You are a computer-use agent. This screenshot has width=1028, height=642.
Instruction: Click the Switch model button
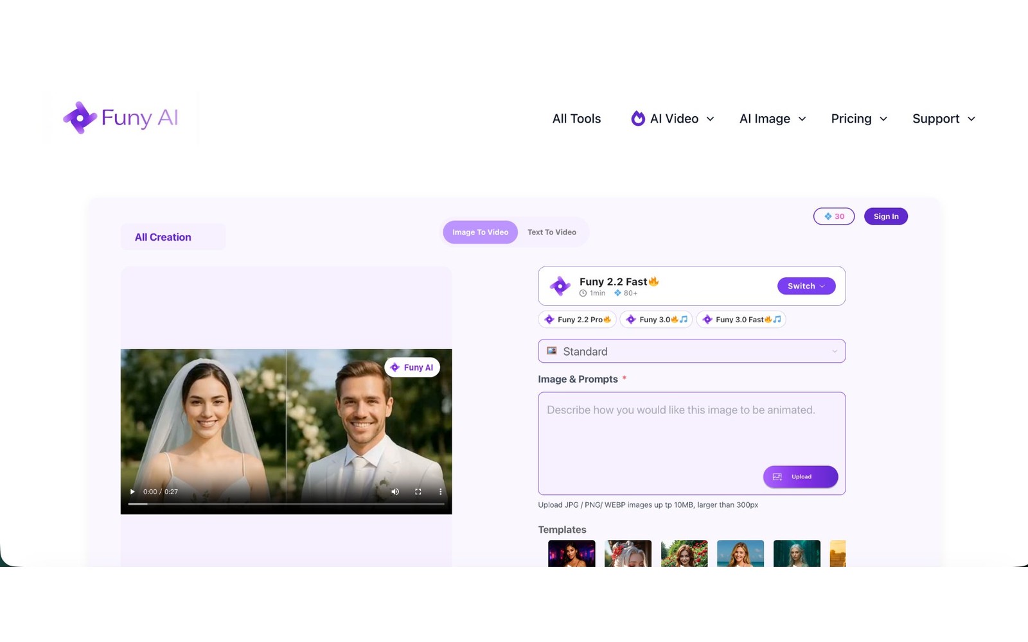(x=806, y=286)
